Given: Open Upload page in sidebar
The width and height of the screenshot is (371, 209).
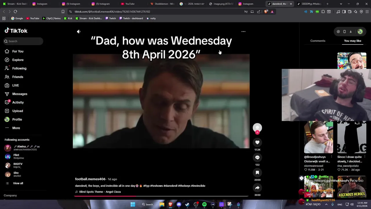Looking at the screenshot, I should [17, 111].
